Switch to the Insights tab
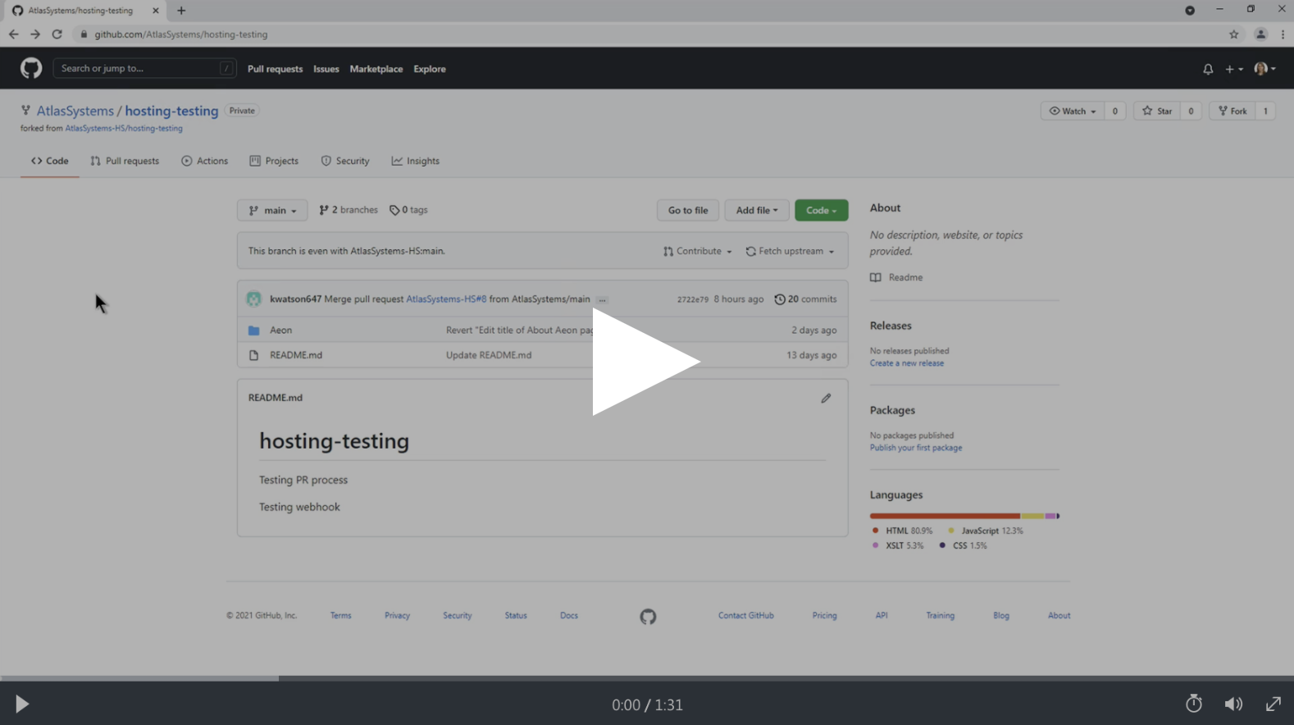The image size is (1294, 725). coord(416,161)
